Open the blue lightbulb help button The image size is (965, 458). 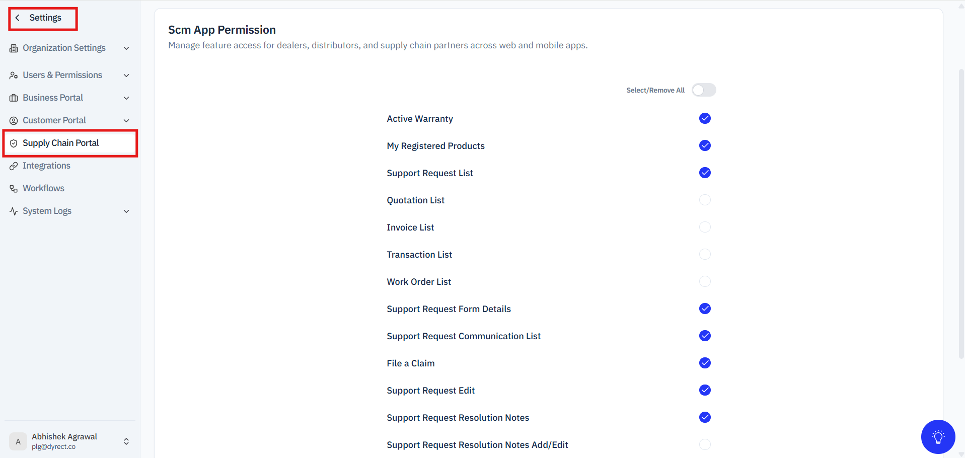pyautogui.click(x=938, y=436)
